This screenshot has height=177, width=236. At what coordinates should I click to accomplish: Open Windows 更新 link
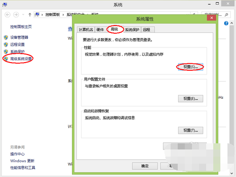(22, 161)
